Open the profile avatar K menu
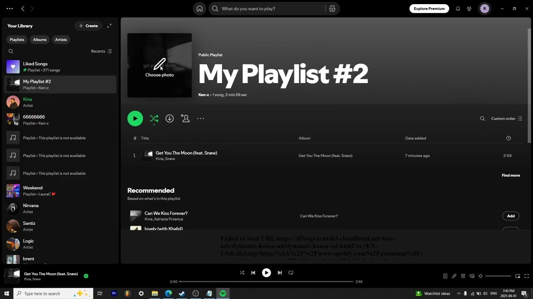533x299 pixels. click(x=485, y=9)
